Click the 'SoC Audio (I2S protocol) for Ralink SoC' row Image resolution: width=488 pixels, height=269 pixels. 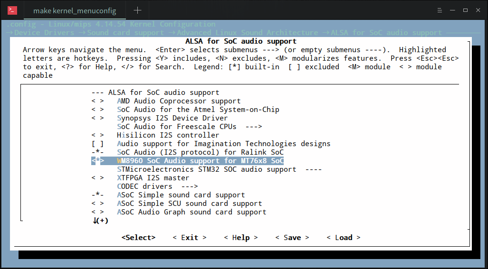(x=187, y=152)
